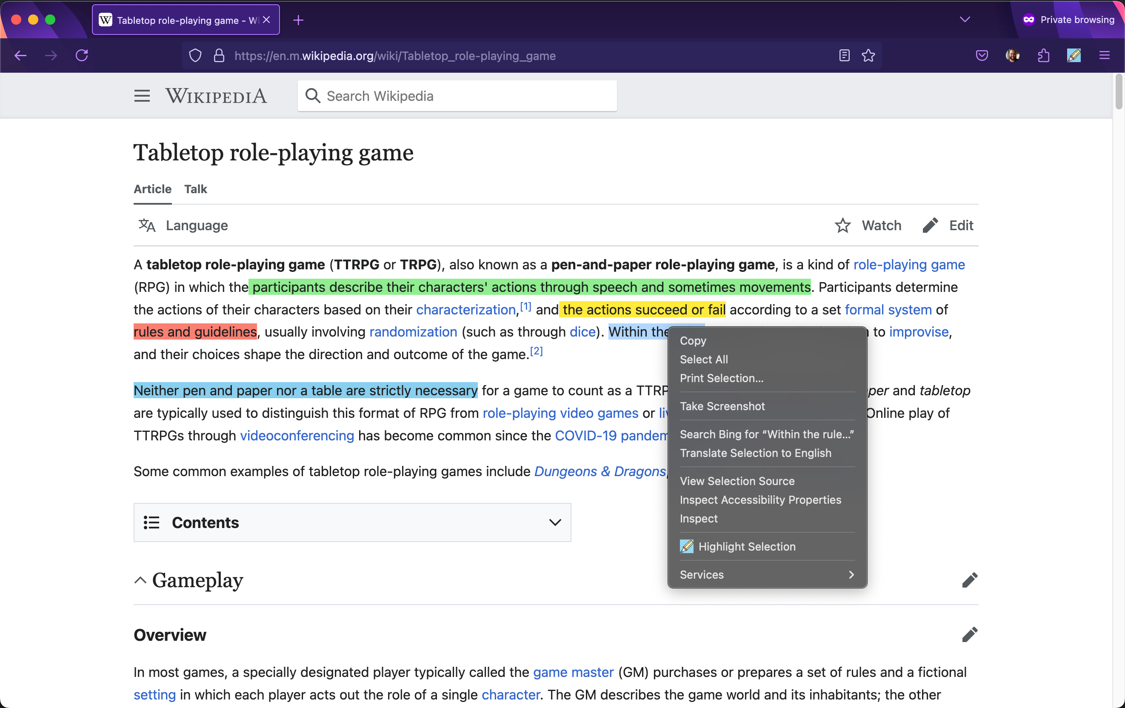Select Print Selection from context menu

point(722,378)
